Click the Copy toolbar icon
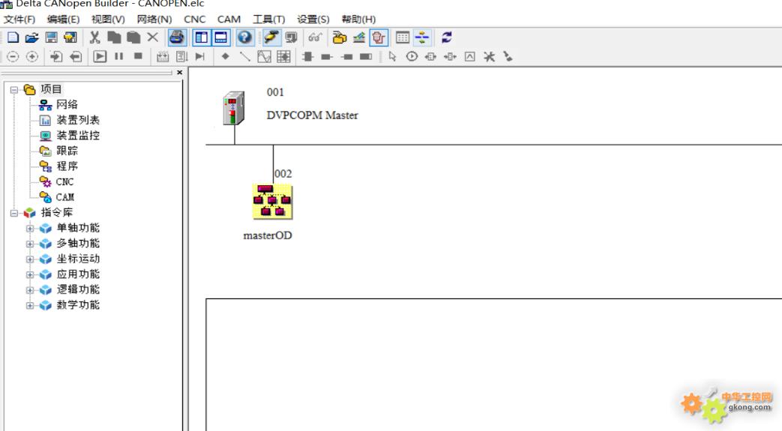 [x=114, y=37]
